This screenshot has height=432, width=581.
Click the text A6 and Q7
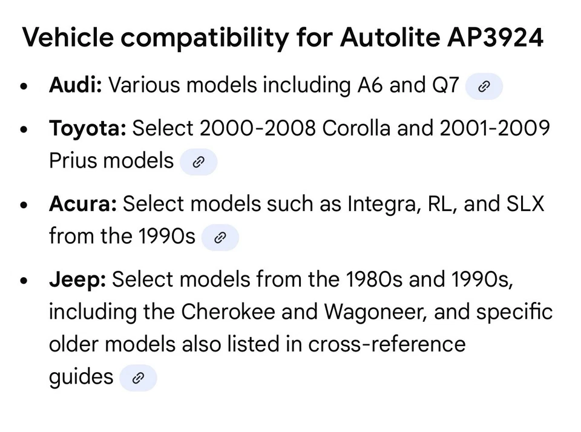point(408,85)
